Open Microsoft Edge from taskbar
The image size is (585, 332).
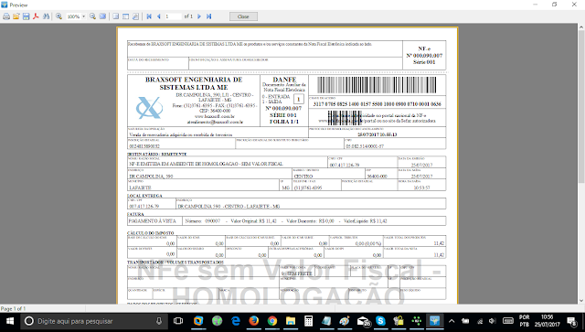(236, 321)
